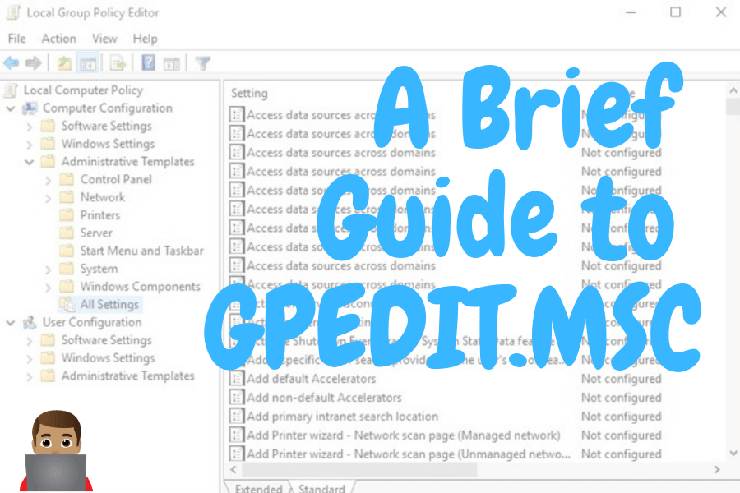
Task: Expand Windows Settings under Computer Configuration
Action: tap(30, 145)
